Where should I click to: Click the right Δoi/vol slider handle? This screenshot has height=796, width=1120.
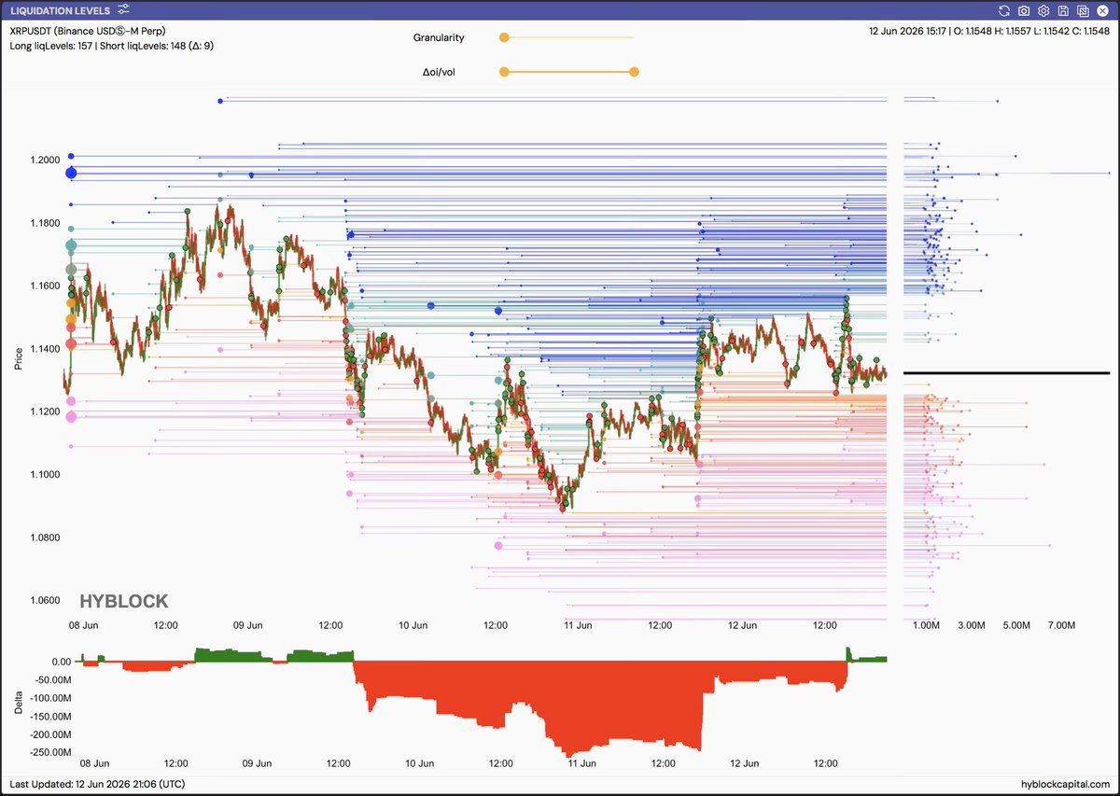pyautogui.click(x=634, y=72)
